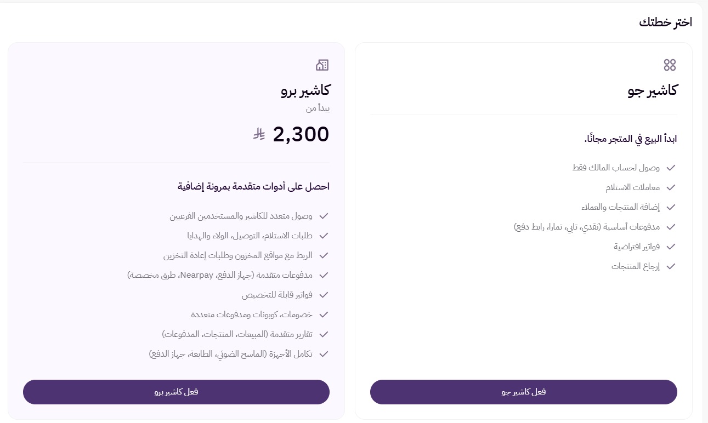Click checkmark beside وصول لحساب المالك فقط
This screenshot has width=708, height=423.
coord(670,168)
